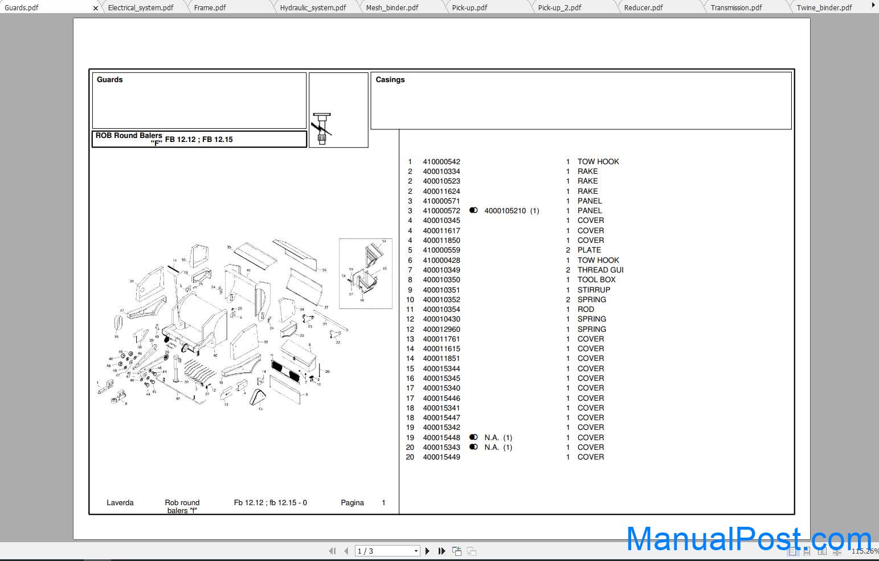879x561 pixels.
Task: Switch to facing pages layout
Action: (822, 551)
